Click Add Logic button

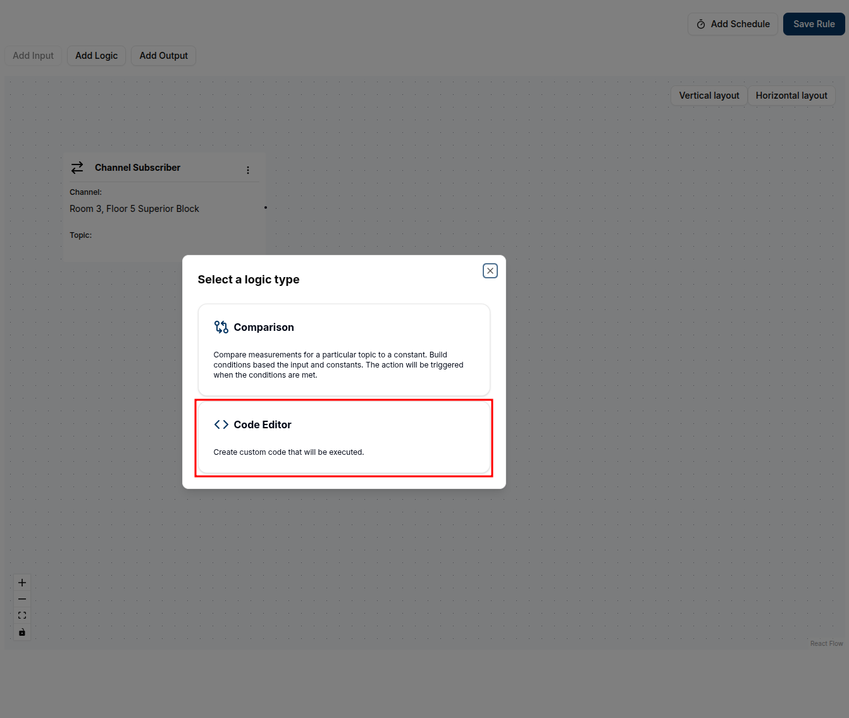[x=96, y=56]
